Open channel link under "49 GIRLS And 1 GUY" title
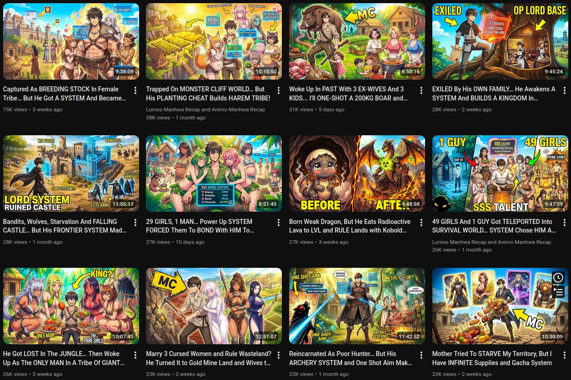571x380 pixels. 492,242
